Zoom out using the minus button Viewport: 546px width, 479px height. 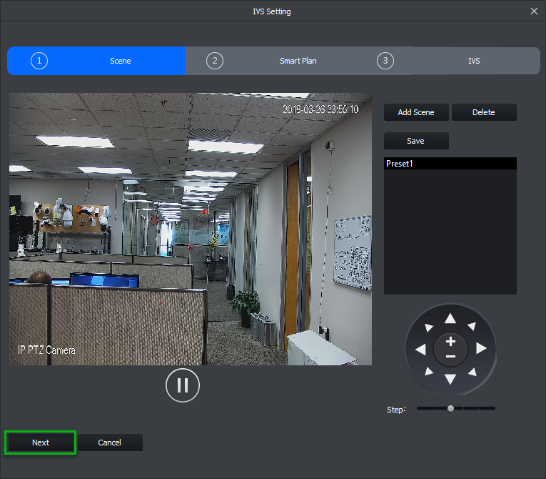pos(450,356)
